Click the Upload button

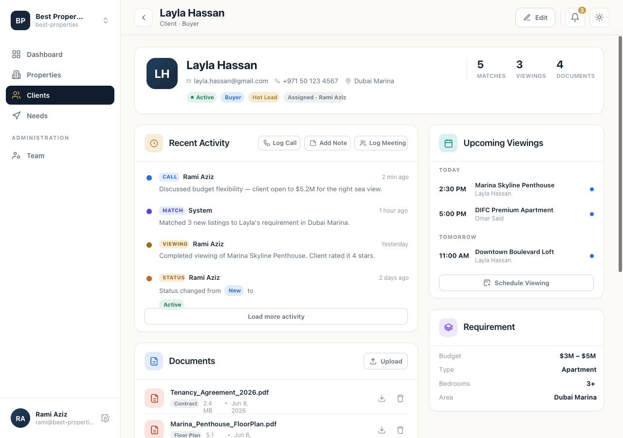point(385,361)
